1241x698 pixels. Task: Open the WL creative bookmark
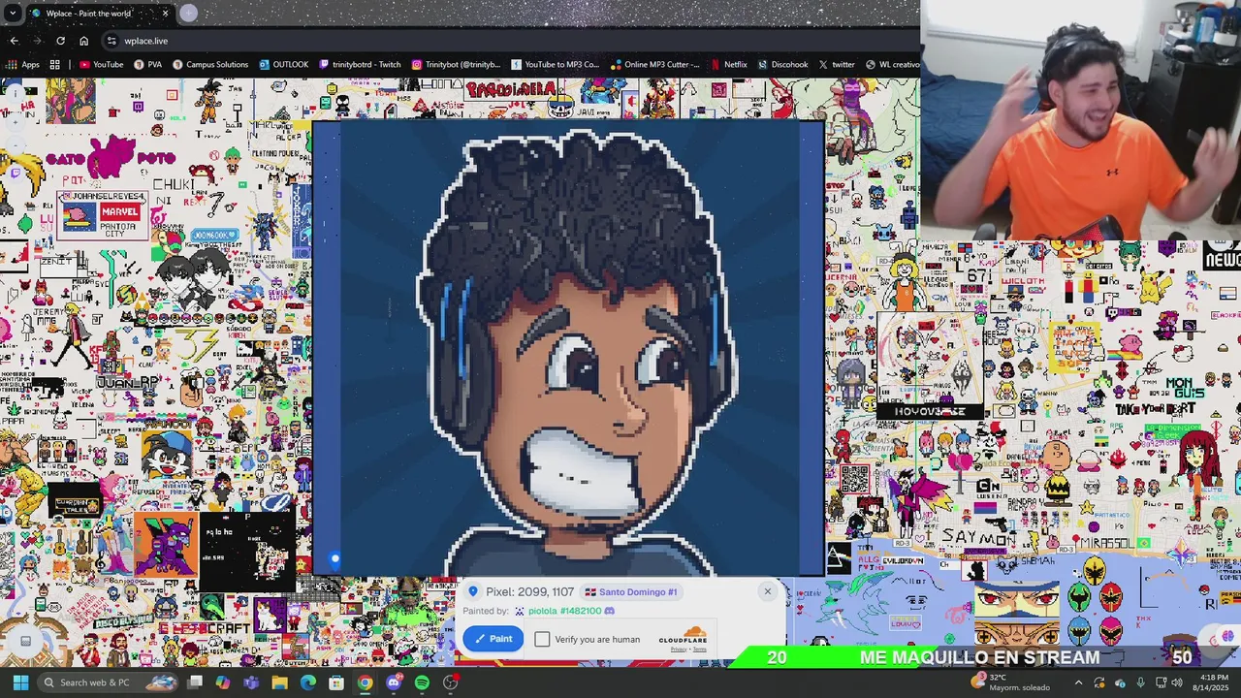click(892, 65)
